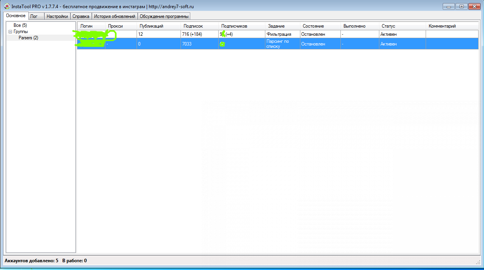Open the Настройки tab

click(57, 16)
